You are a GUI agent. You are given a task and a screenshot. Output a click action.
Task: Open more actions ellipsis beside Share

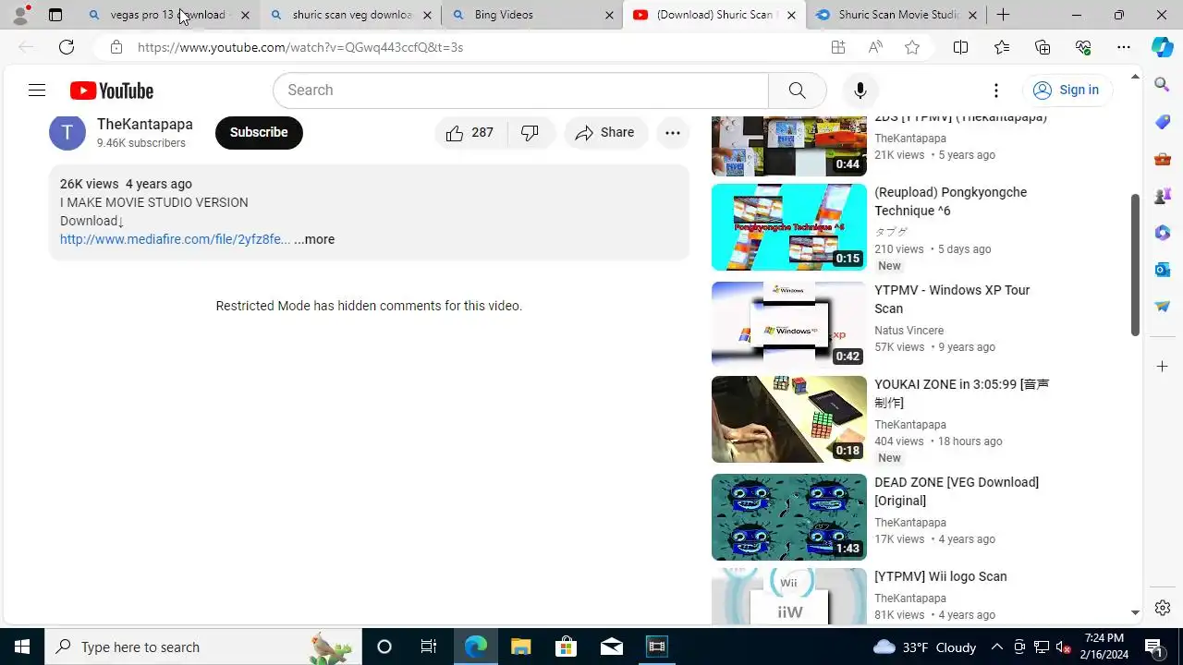pyautogui.click(x=672, y=132)
